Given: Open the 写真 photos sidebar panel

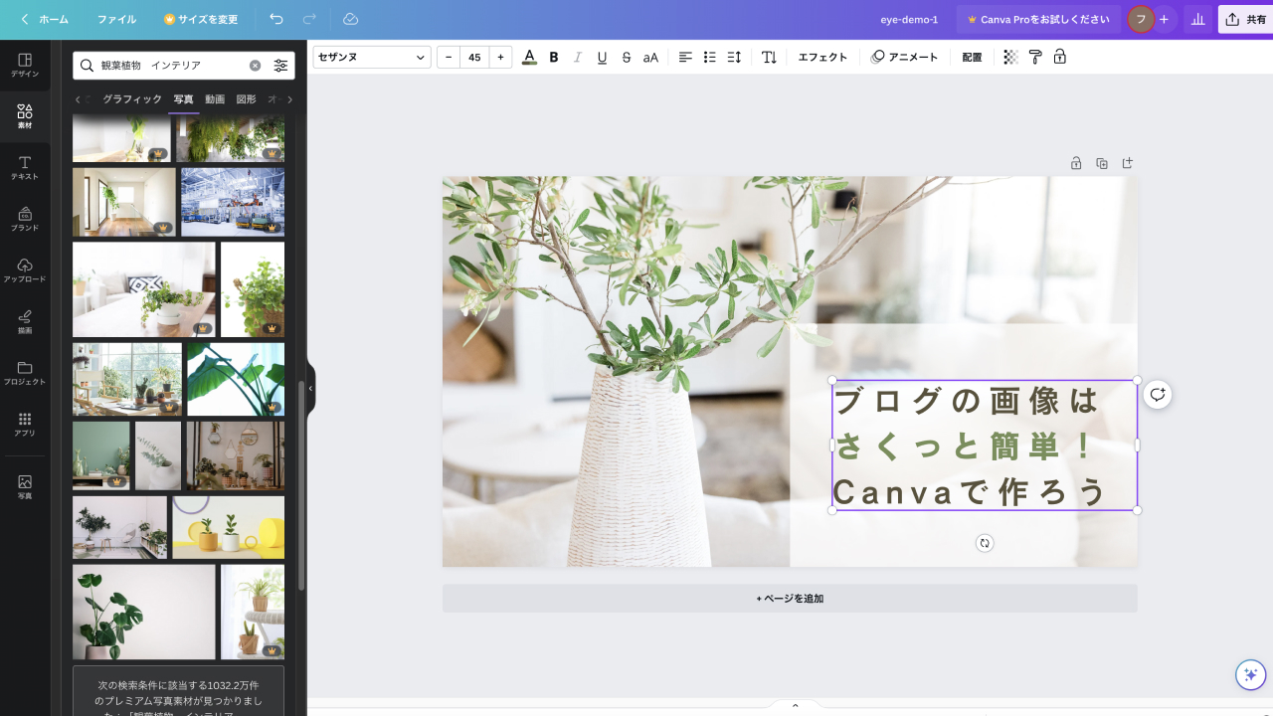Looking at the screenshot, I should click(25, 487).
